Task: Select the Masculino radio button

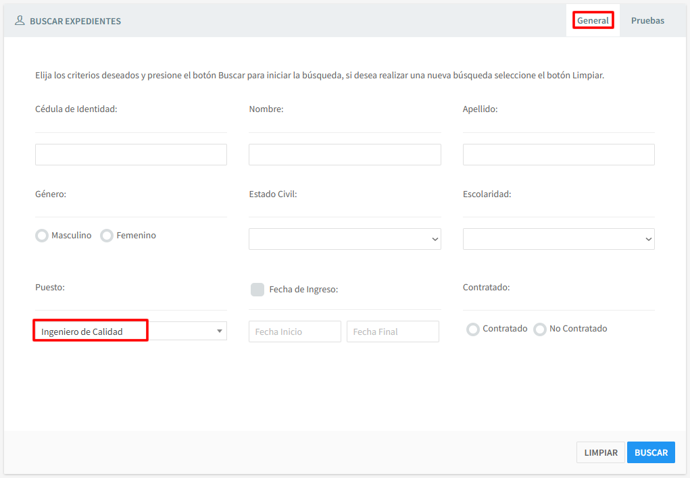Action: [42, 236]
